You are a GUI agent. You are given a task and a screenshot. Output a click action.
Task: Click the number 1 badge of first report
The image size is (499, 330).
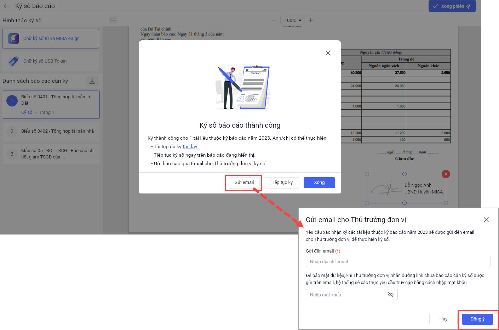click(12, 101)
